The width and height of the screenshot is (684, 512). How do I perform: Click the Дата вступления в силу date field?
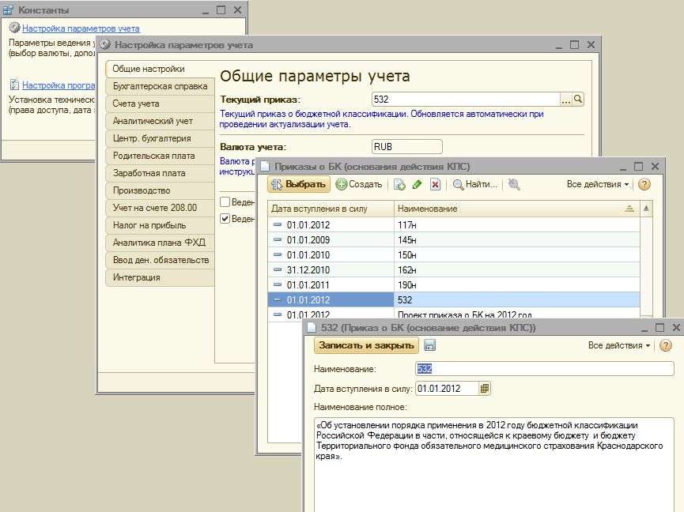tap(447, 388)
